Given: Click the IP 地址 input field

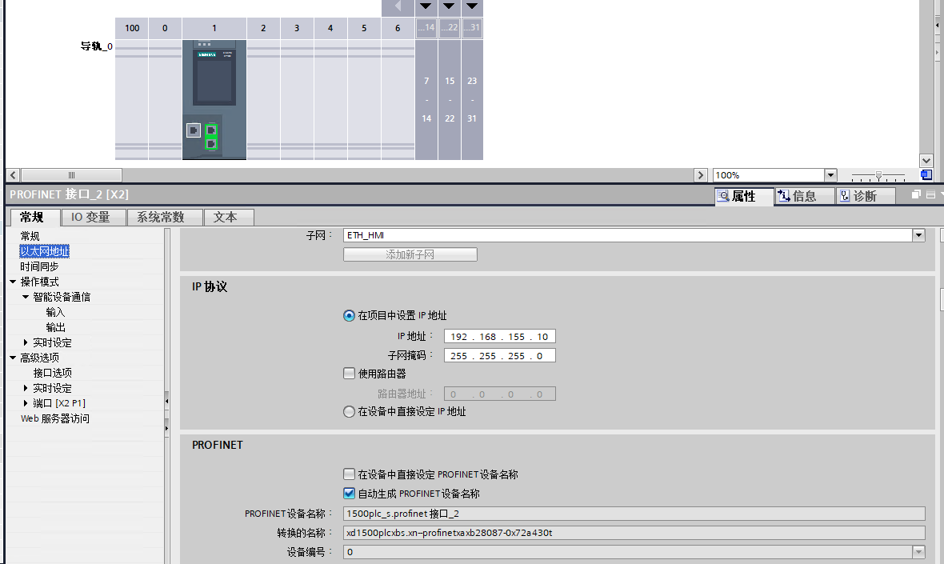Looking at the screenshot, I should (499, 337).
